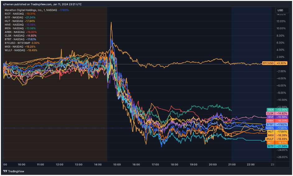Click the sjfremen published on TradingView.com text
This screenshot has height=176, width=293.
(x=43, y=4)
